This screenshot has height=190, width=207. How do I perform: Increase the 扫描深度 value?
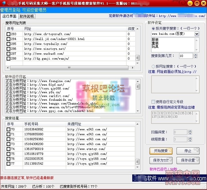coord(190,131)
